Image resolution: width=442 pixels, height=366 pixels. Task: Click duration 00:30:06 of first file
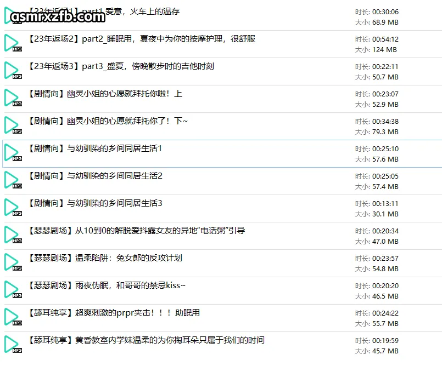coord(385,12)
